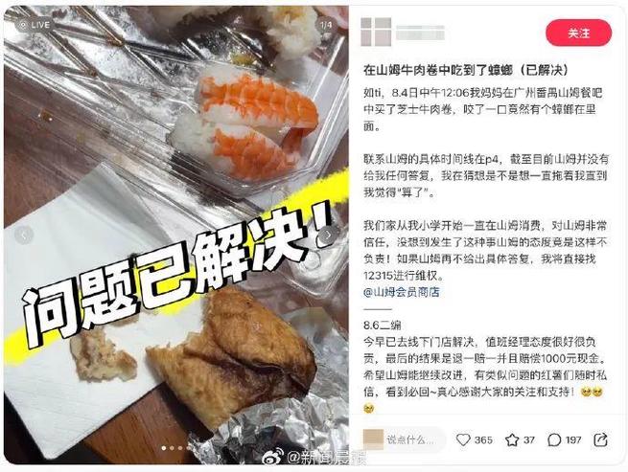The width and height of the screenshot is (628, 472).
Task: Jump to second image via dot indicator
Action: (x=172, y=448)
